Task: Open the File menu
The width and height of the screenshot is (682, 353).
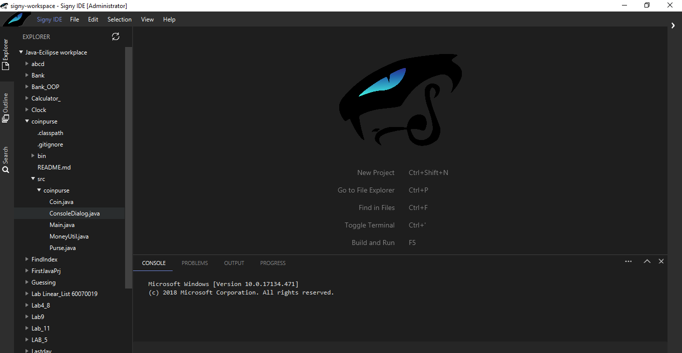Action: 75,19
